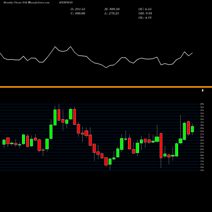Click the APERPROD ticker symbol label

point(66,3)
